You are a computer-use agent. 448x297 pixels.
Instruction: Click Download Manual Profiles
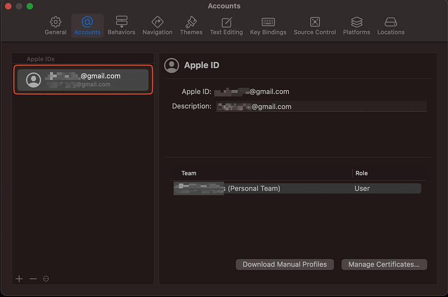coord(284,265)
